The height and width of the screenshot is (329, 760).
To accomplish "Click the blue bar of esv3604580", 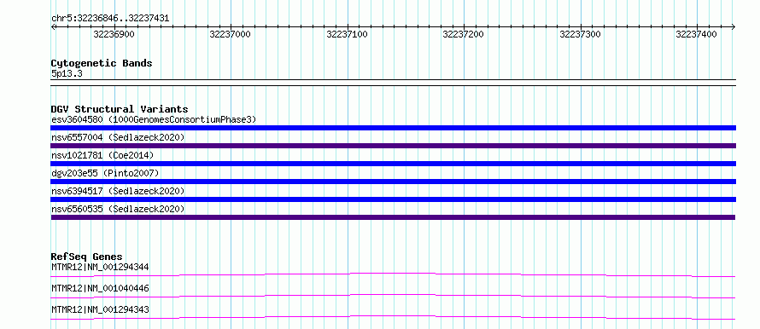I will (x=393, y=128).
